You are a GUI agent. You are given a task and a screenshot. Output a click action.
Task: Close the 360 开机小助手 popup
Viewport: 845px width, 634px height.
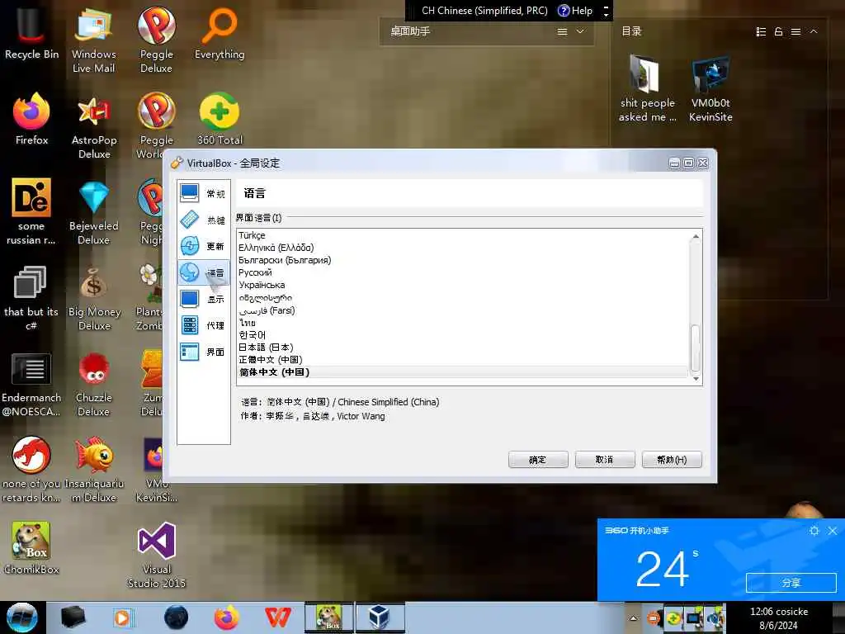pos(833,531)
